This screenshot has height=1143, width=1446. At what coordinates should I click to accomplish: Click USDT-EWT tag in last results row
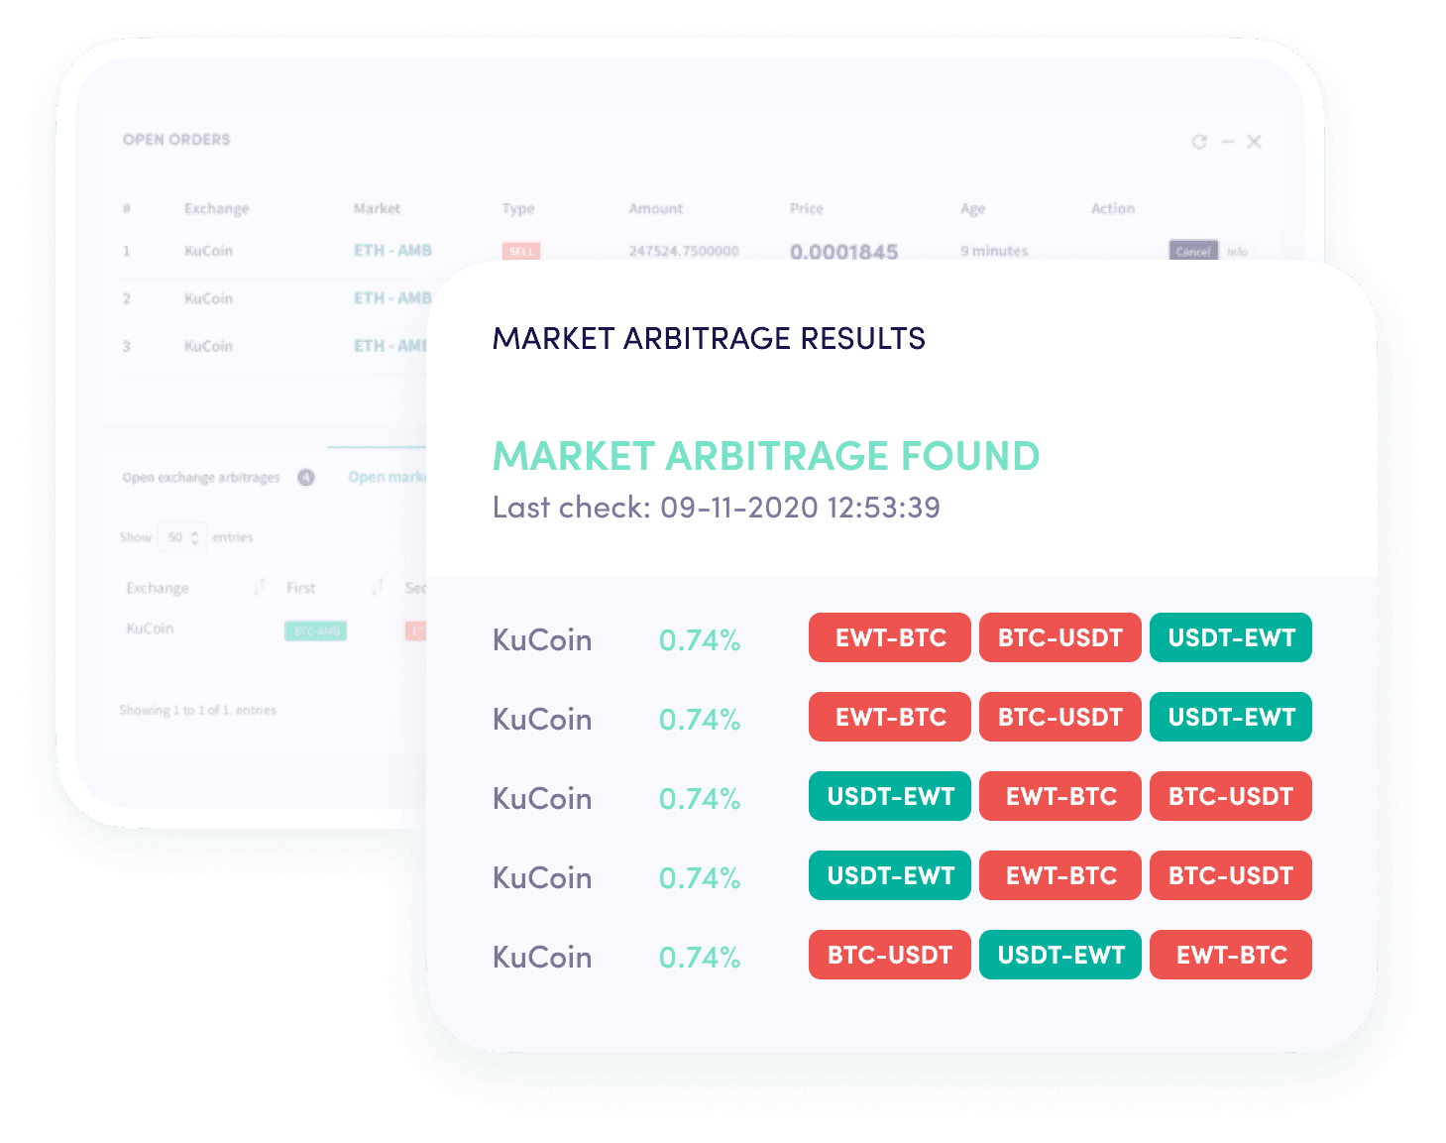pos(1060,955)
